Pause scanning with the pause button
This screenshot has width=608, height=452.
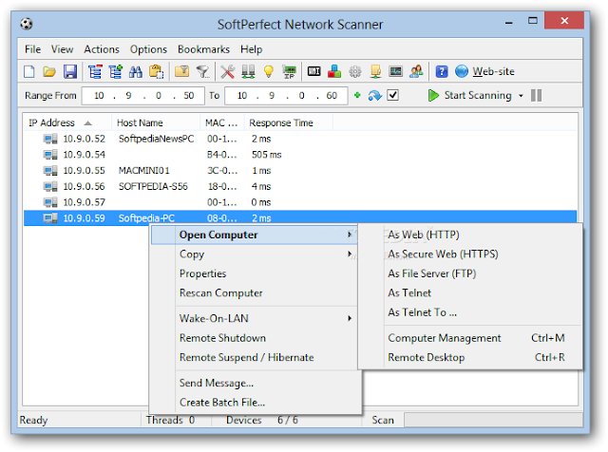(536, 95)
